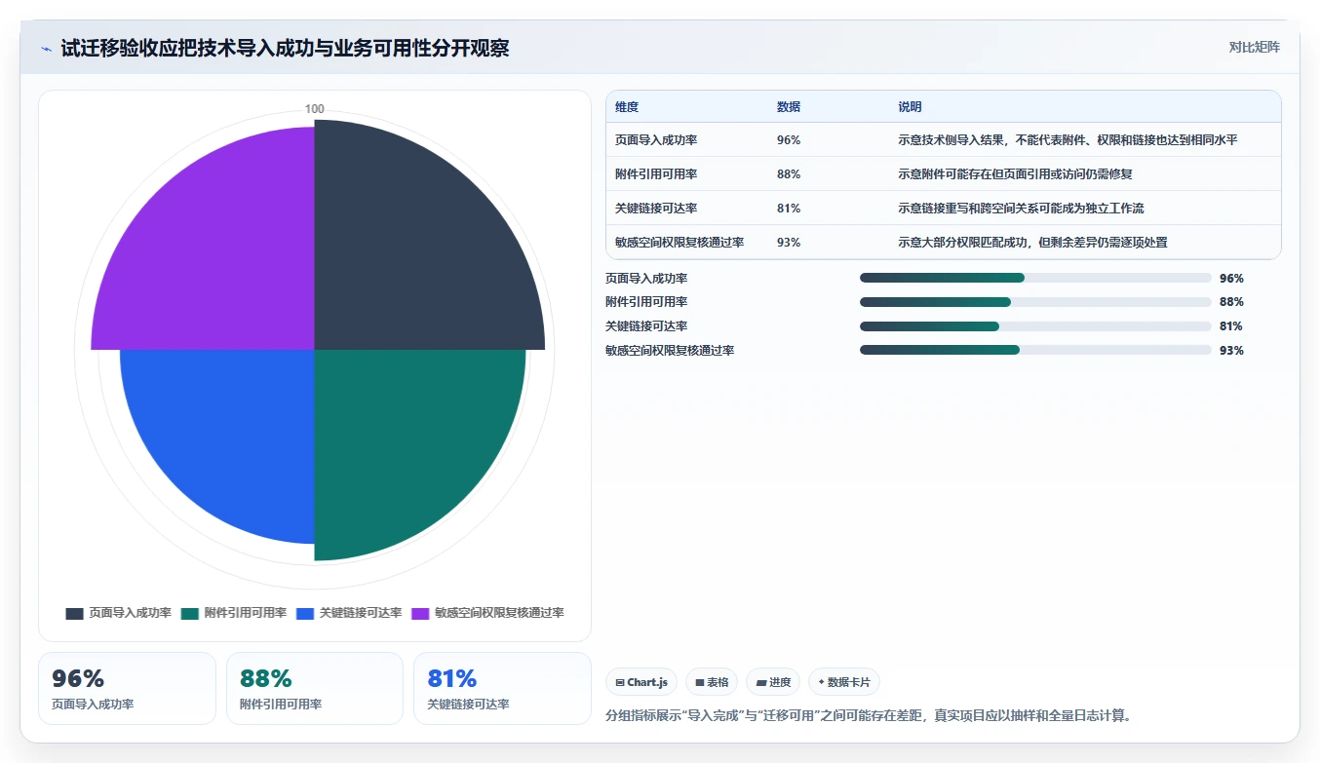Viewport: 1320px width, 763px height.
Task: Click the 数据卡片 chip icon
Action: tap(822, 682)
